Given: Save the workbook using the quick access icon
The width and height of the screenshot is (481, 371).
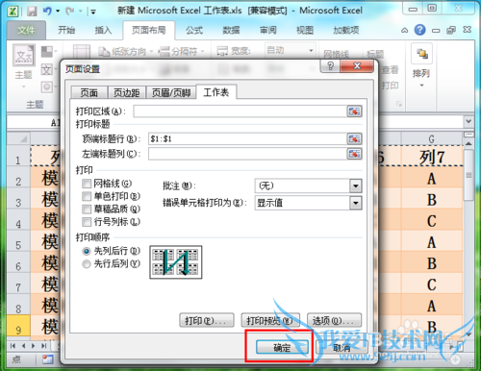Looking at the screenshot, I should (x=32, y=12).
